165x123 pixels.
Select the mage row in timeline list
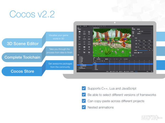pyautogui.click(x=100, y=68)
